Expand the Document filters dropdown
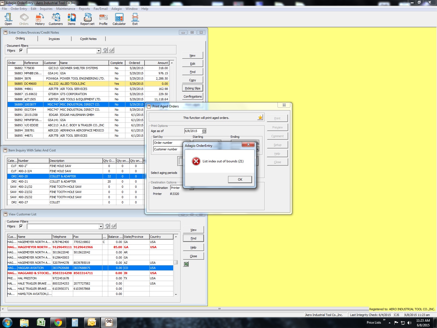This screenshot has height=328, width=437. 99,51
